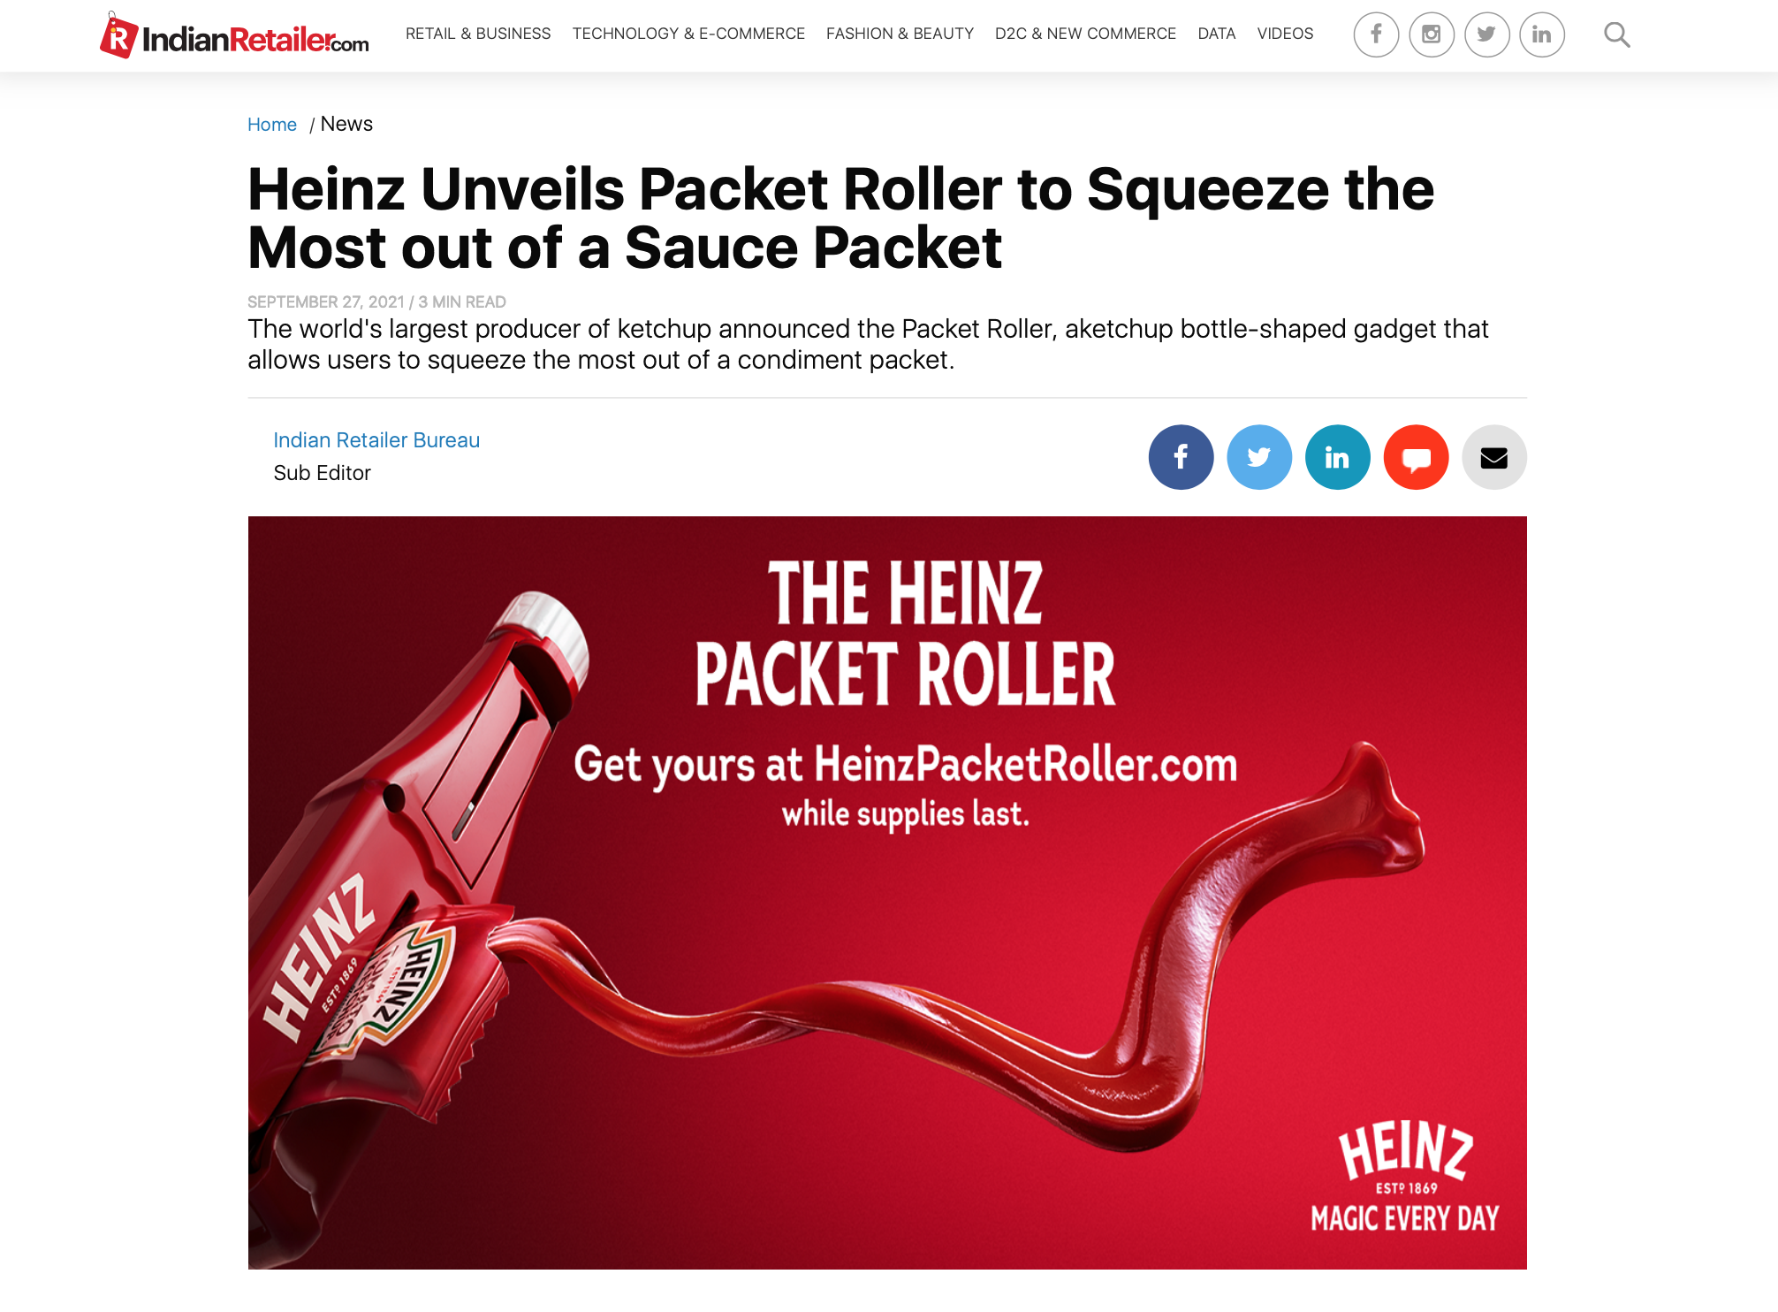Viewport: 1778px width, 1312px height.
Task: Open the header Twitter circle icon
Action: tap(1487, 34)
